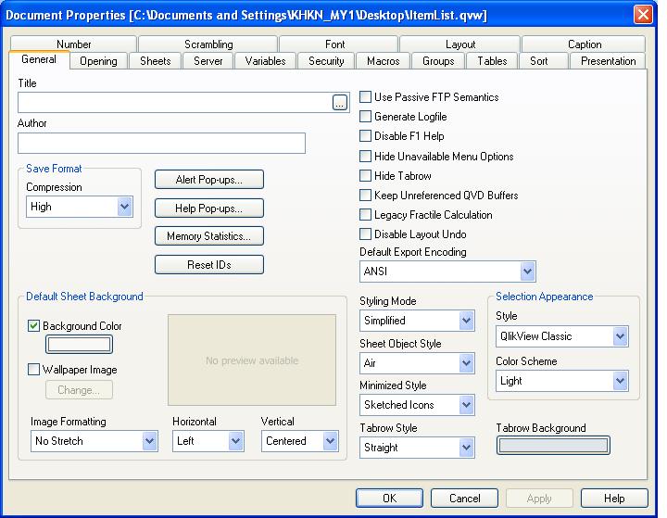Check the Generate Logfile option
Image resolution: width=667 pixels, height=518 pixels.
coord(365,116)
